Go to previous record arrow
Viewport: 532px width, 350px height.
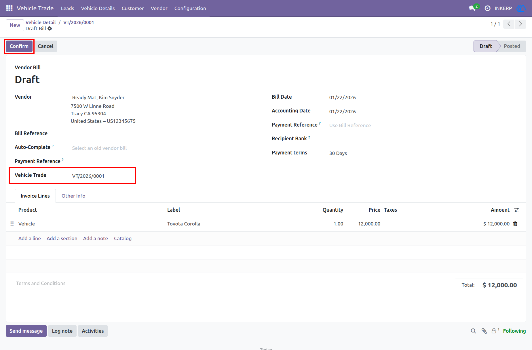509,24
